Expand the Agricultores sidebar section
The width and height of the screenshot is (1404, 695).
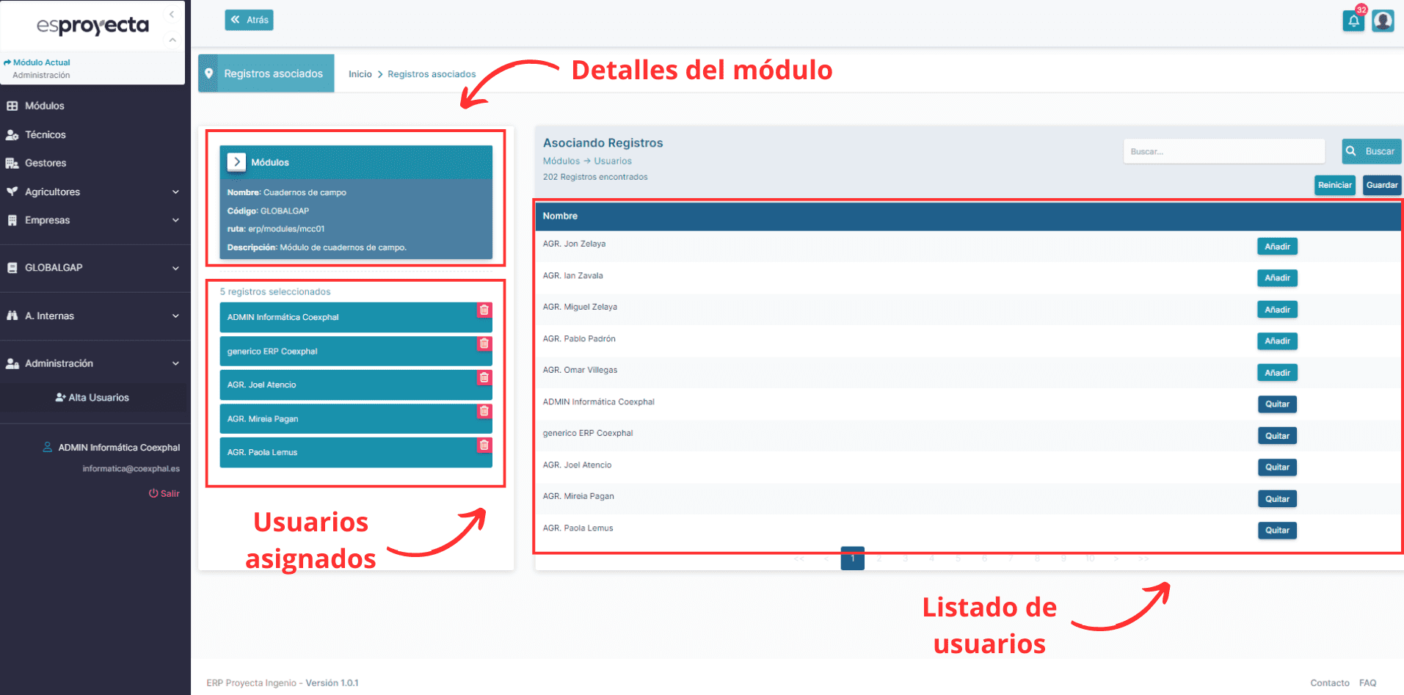(x=175, y=192)
